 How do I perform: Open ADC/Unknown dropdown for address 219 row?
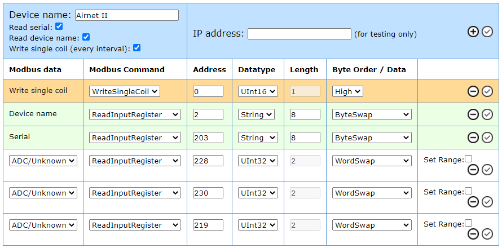pos(43,225)
